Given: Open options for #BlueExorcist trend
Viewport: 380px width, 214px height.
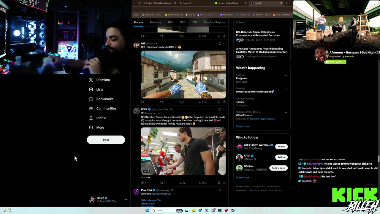Looking at the screenshot, I should (286, 112).
